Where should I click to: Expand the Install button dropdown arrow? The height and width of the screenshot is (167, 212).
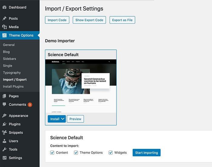(x=63, y=119)
